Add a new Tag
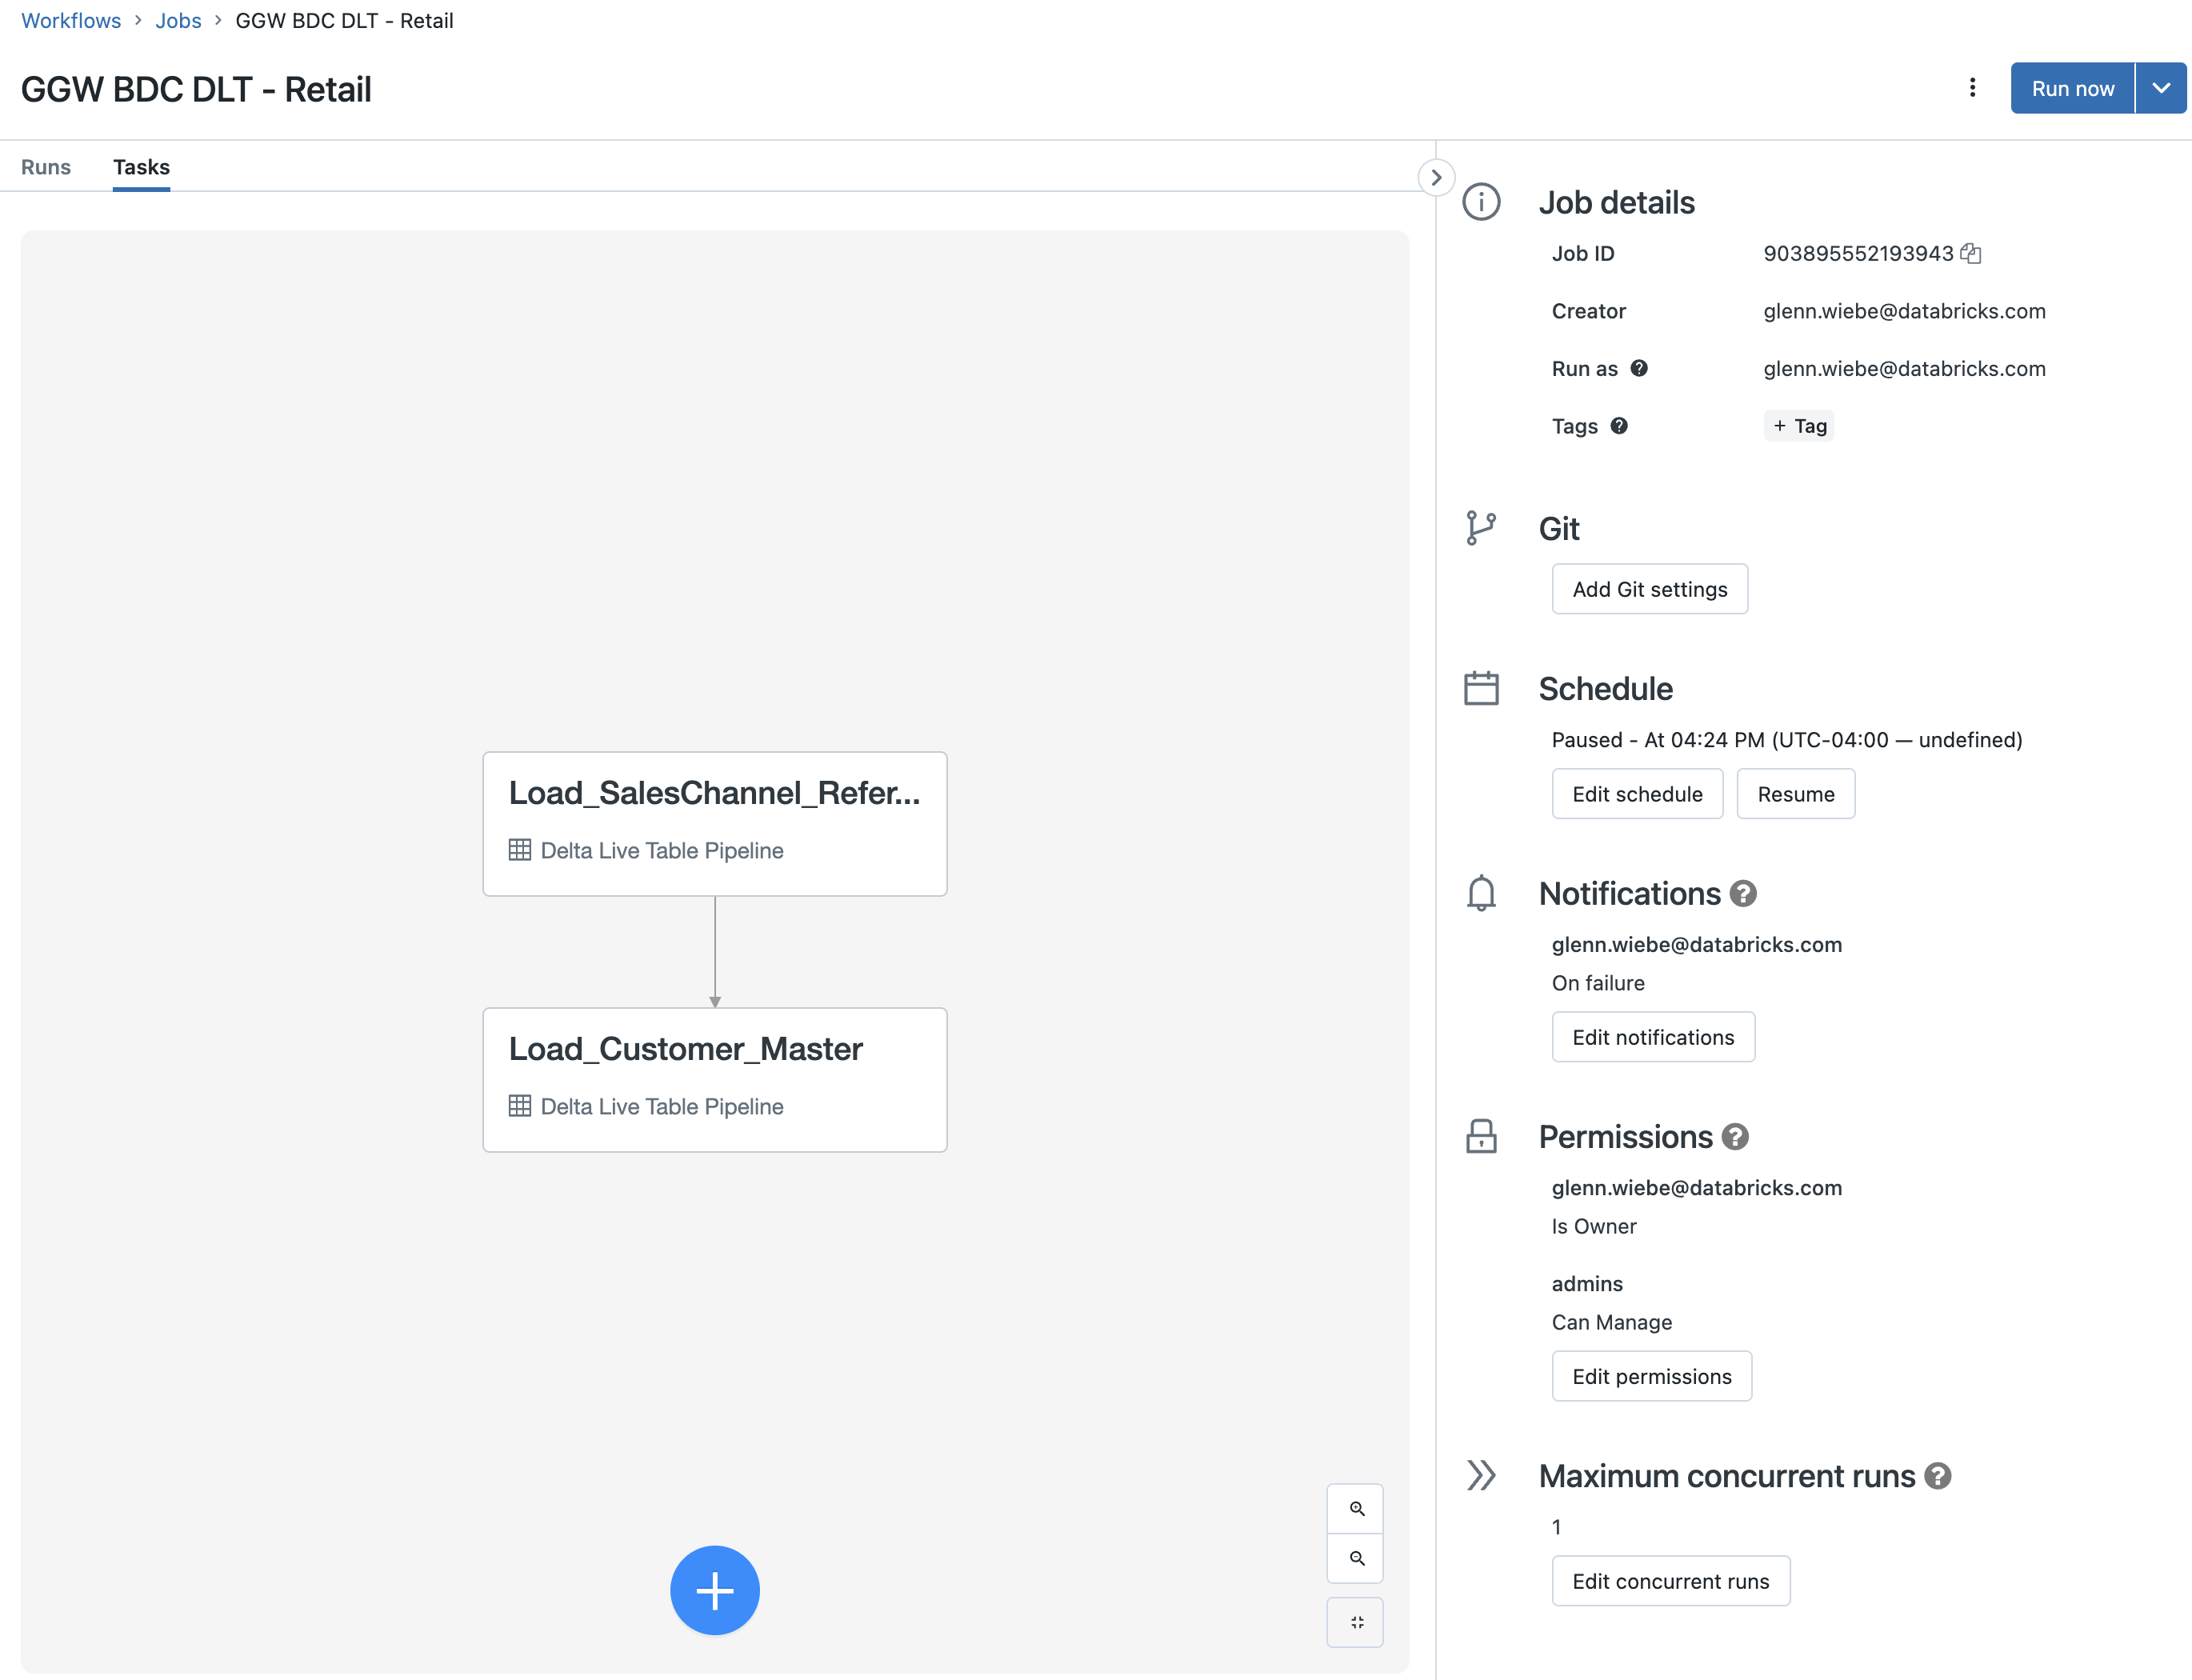 pyautogui.click(x=1798, y=426)
